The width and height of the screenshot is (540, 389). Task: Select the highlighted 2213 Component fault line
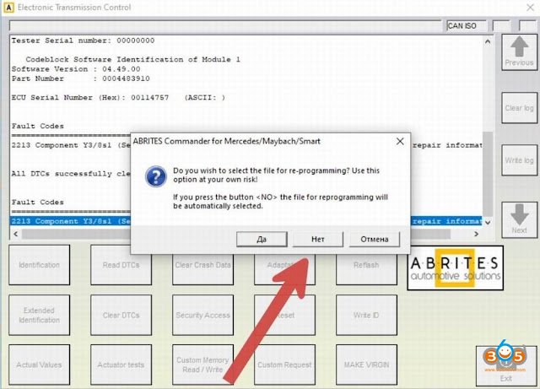pos(246,221)
